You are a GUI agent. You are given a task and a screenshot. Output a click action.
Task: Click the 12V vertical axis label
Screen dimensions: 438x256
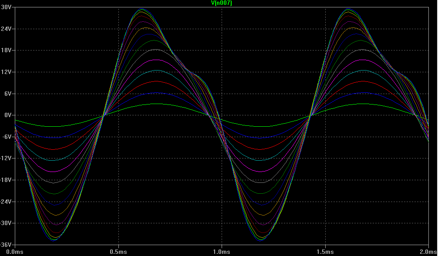pos(8,72)
